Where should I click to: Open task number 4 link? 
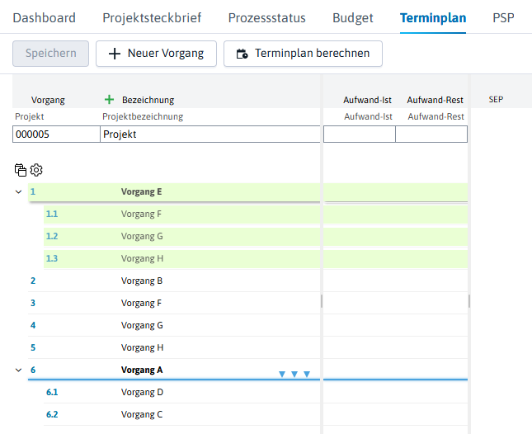[33, 325]
